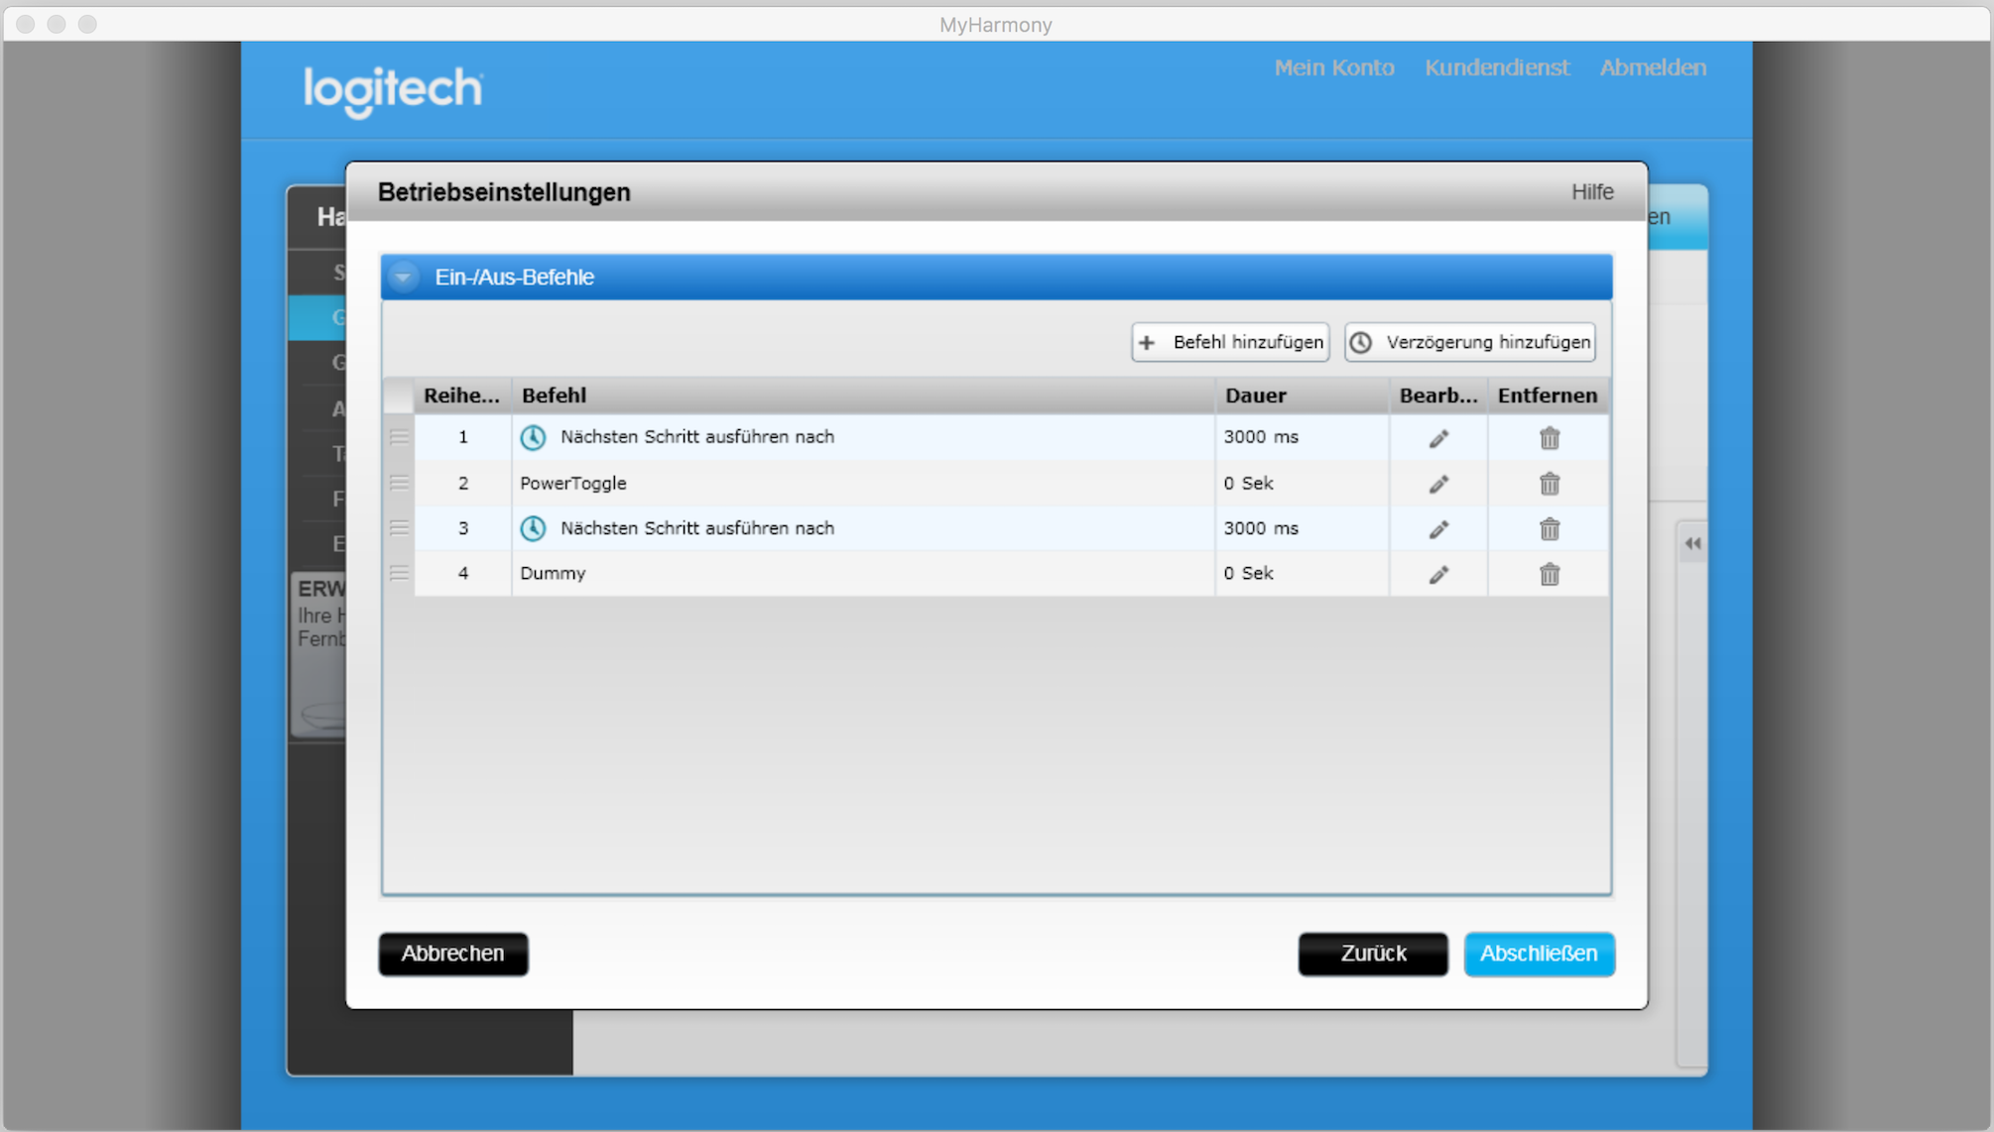Screen dimensions: 1994x1132
Task: Click trash icon for PowerToggle row
Action: [1549, 484]
